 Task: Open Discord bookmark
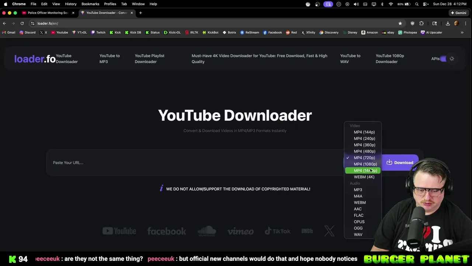tap(28, 33)
